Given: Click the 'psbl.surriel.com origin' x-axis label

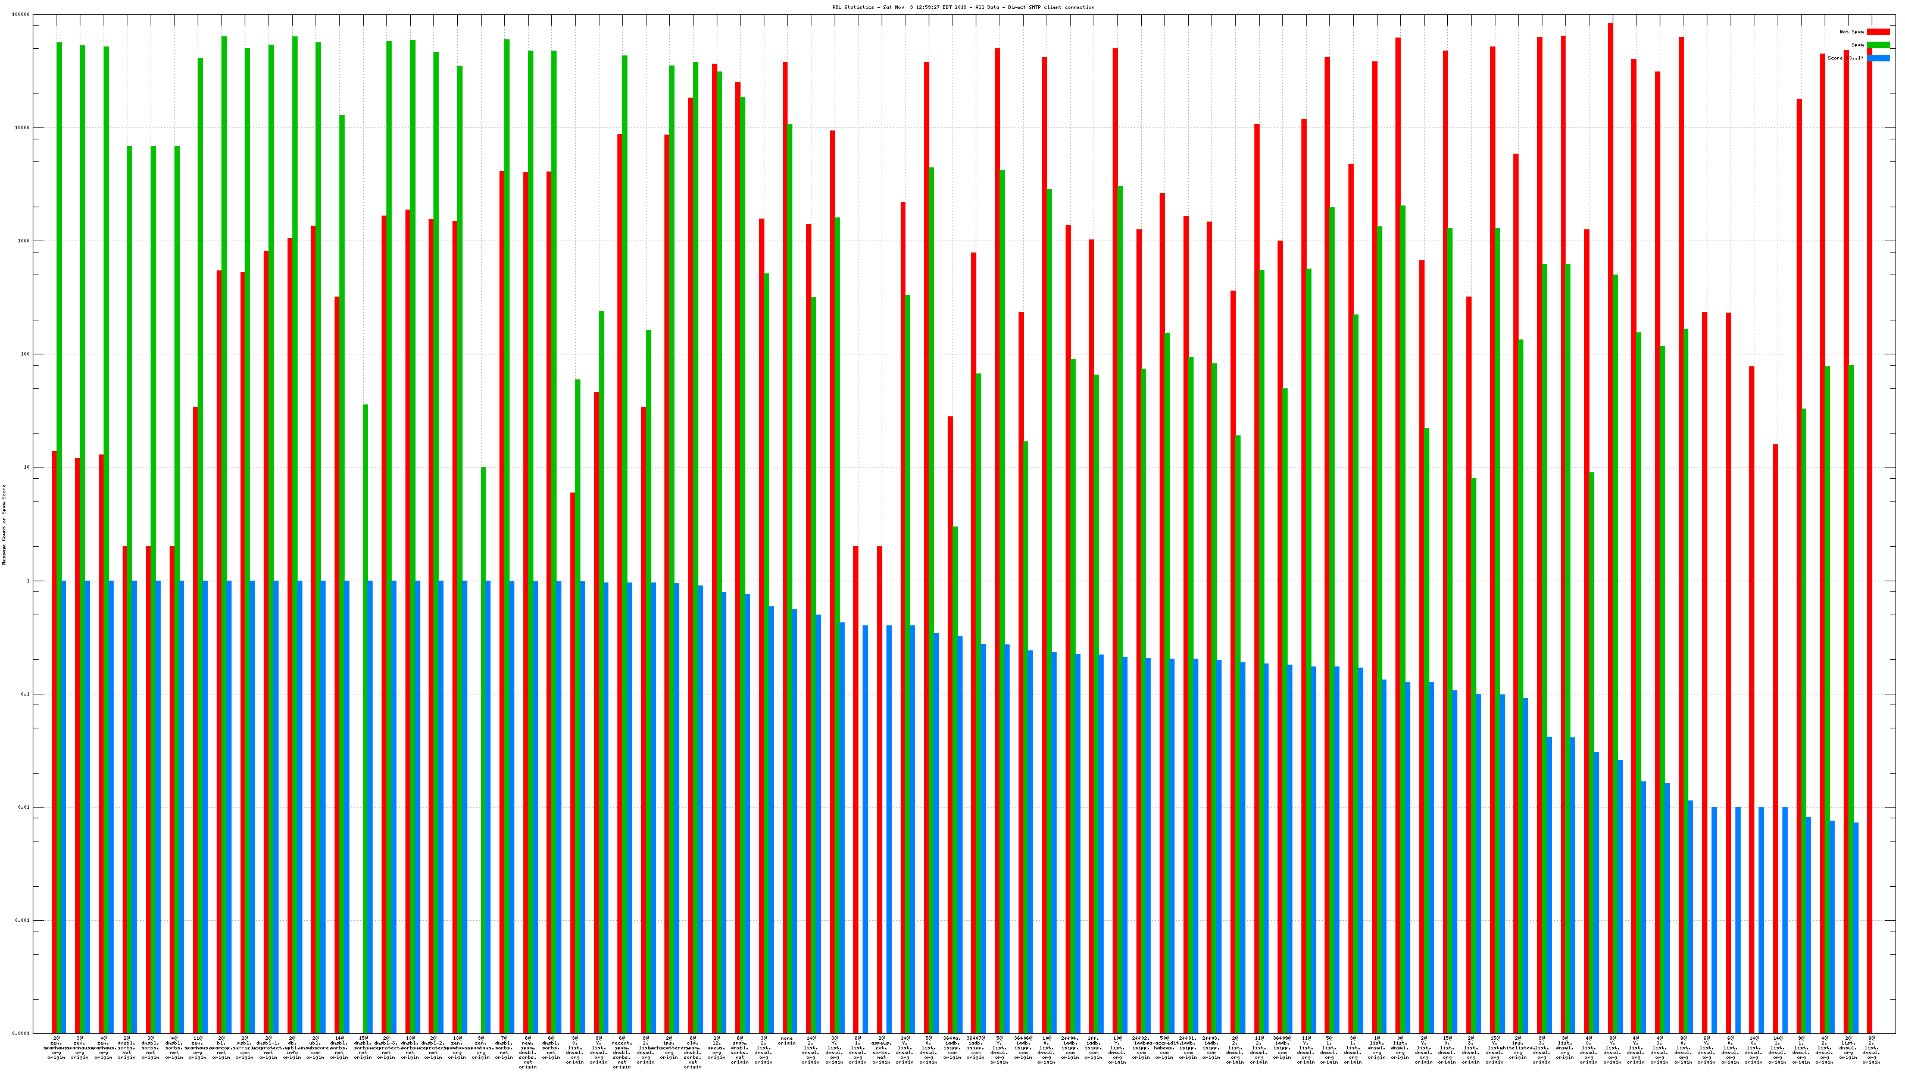Looking at the screenshot, I should pos(245,1048).
